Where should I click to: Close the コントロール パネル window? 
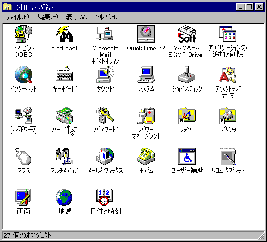(x=259, y=7)
